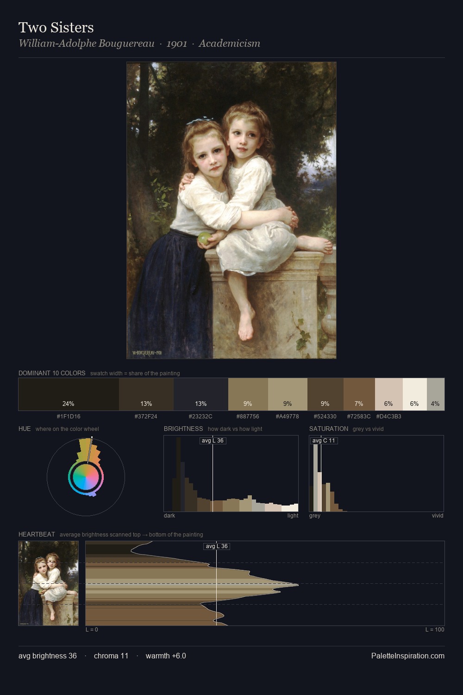
Task: Click the 'avg brightness 36' footer stat
Action: (48, 656)
